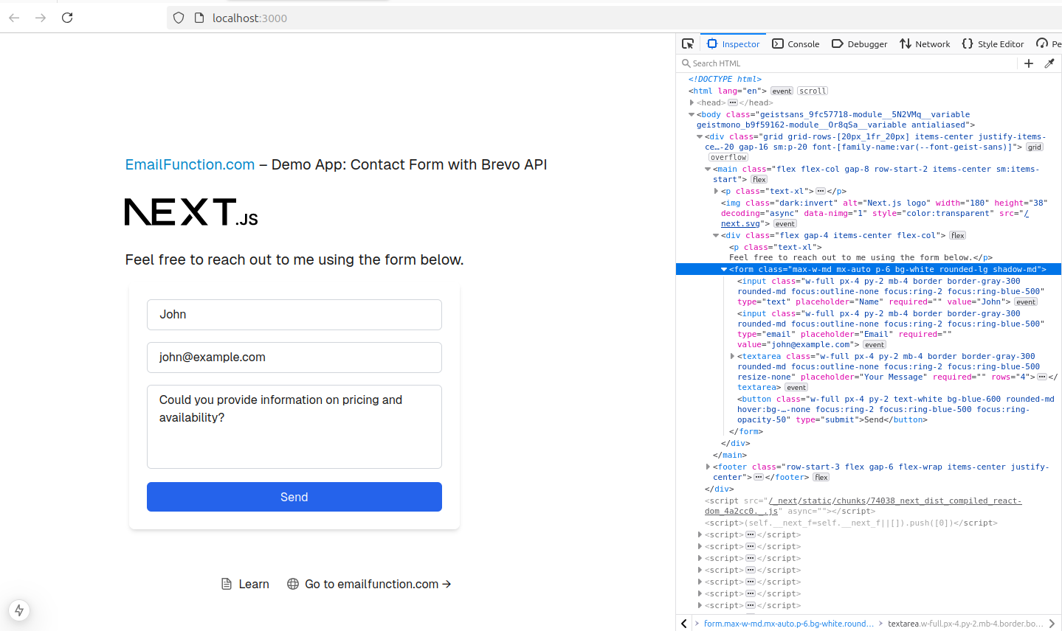Click the Next.js logo image

point(191,212)
